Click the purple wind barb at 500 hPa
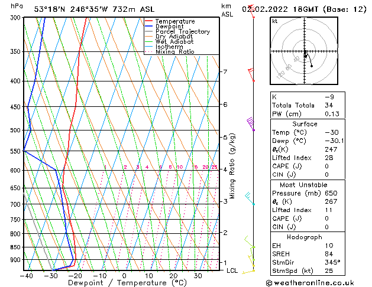This screenshot has width=372, height=287. click(251, 123)
